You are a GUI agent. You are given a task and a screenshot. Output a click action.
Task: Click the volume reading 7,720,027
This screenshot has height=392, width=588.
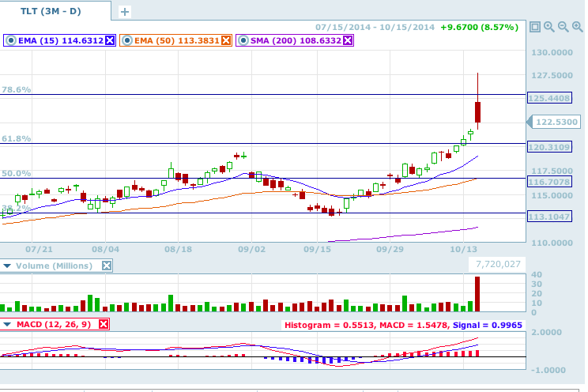[x=498, y=264]
